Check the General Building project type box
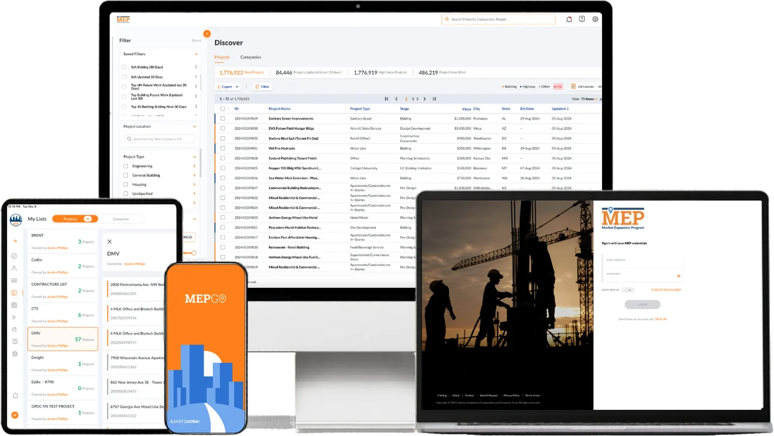Image resolution: width=774 pixels, height=436 pixels. click(x=126, y=175)
